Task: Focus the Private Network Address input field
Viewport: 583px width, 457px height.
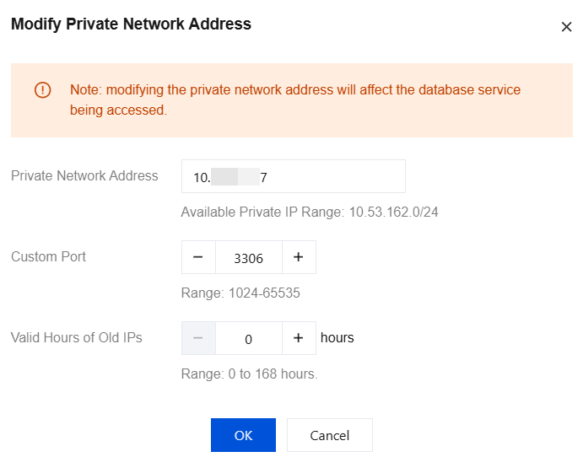Action: pos(293,177)
